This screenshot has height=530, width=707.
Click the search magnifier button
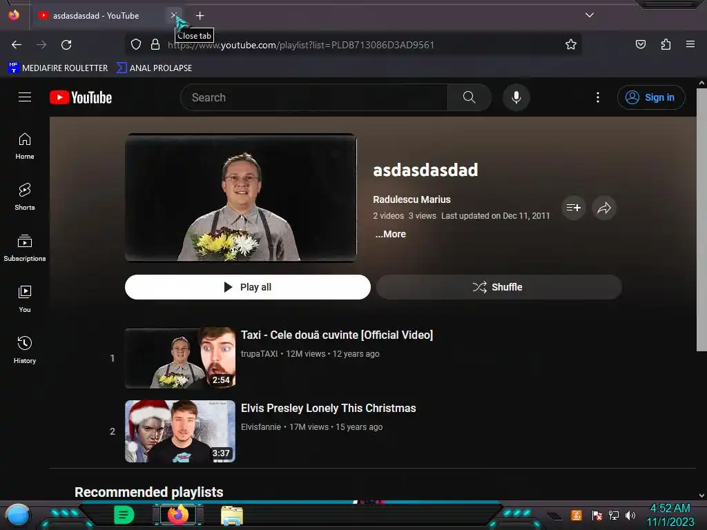click(469, 97)
